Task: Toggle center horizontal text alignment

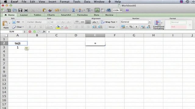Action: click(82, 27)
